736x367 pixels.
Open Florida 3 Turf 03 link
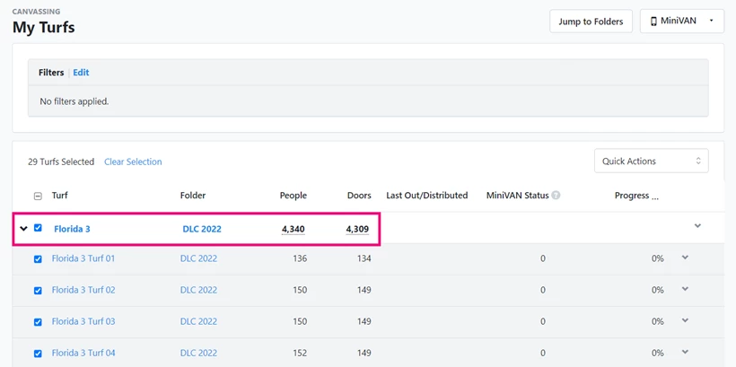(83, 321)
